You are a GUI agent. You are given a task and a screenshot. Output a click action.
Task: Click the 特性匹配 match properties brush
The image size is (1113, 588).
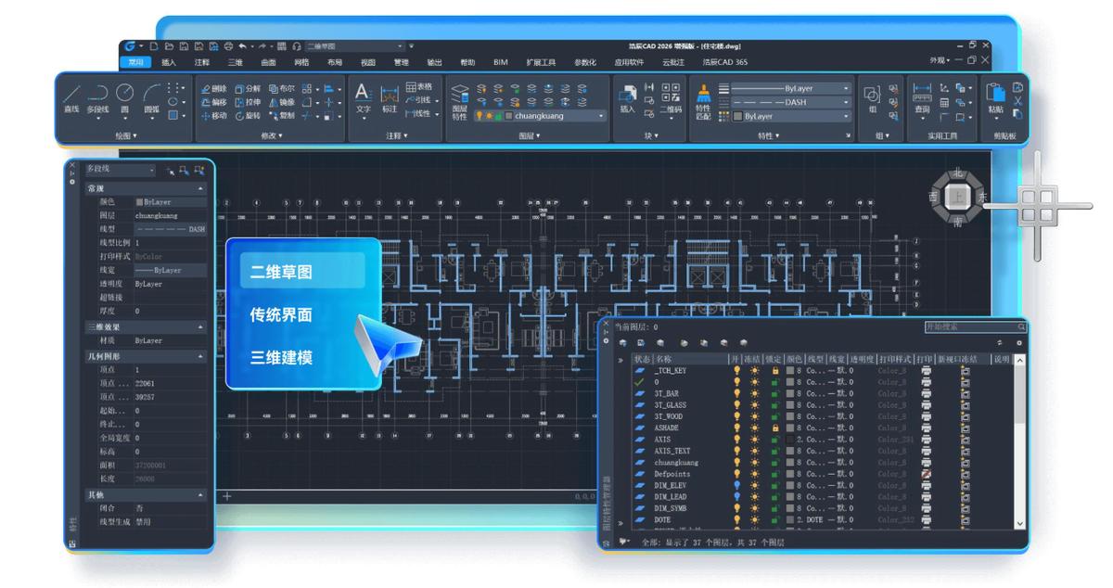click(703, 101)
